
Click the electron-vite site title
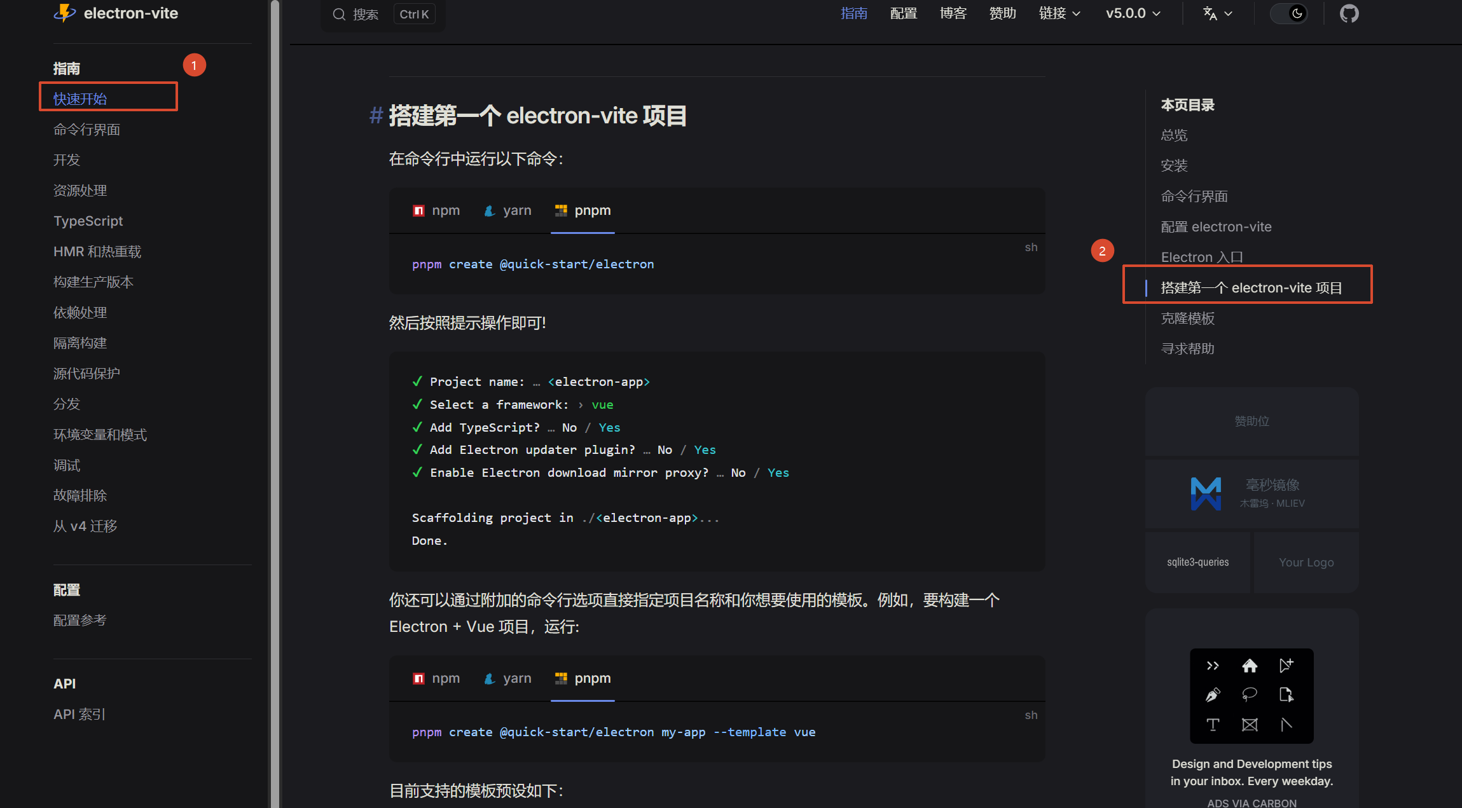(131, 13)
